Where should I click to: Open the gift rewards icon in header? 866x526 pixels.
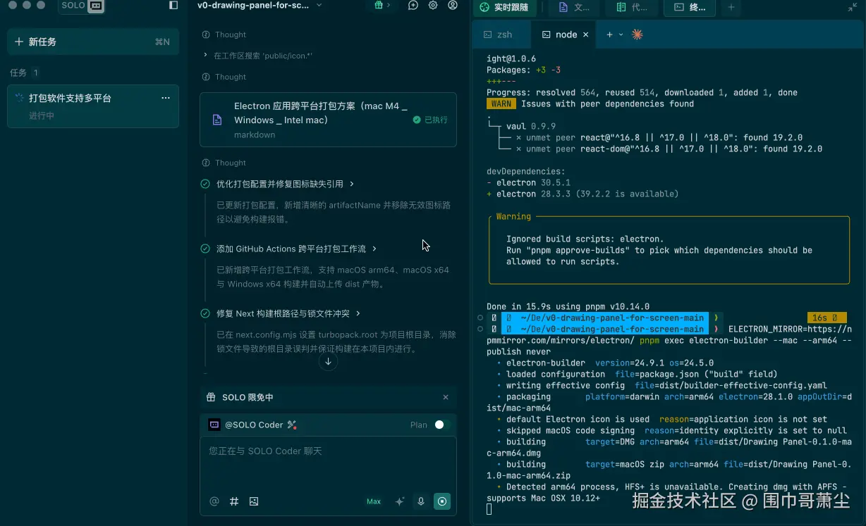[379, 5]
